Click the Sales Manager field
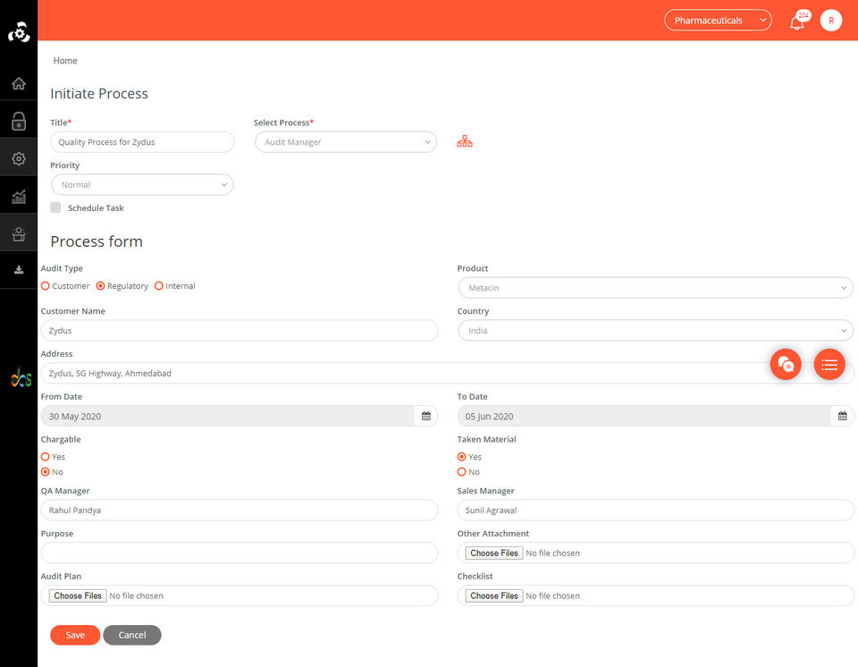This screenshot has width=858, height=667. click(x=655, y=510)
